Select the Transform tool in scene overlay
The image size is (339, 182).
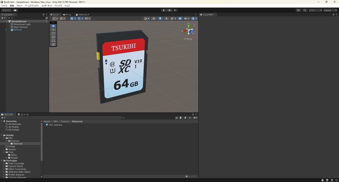[53, 44]
